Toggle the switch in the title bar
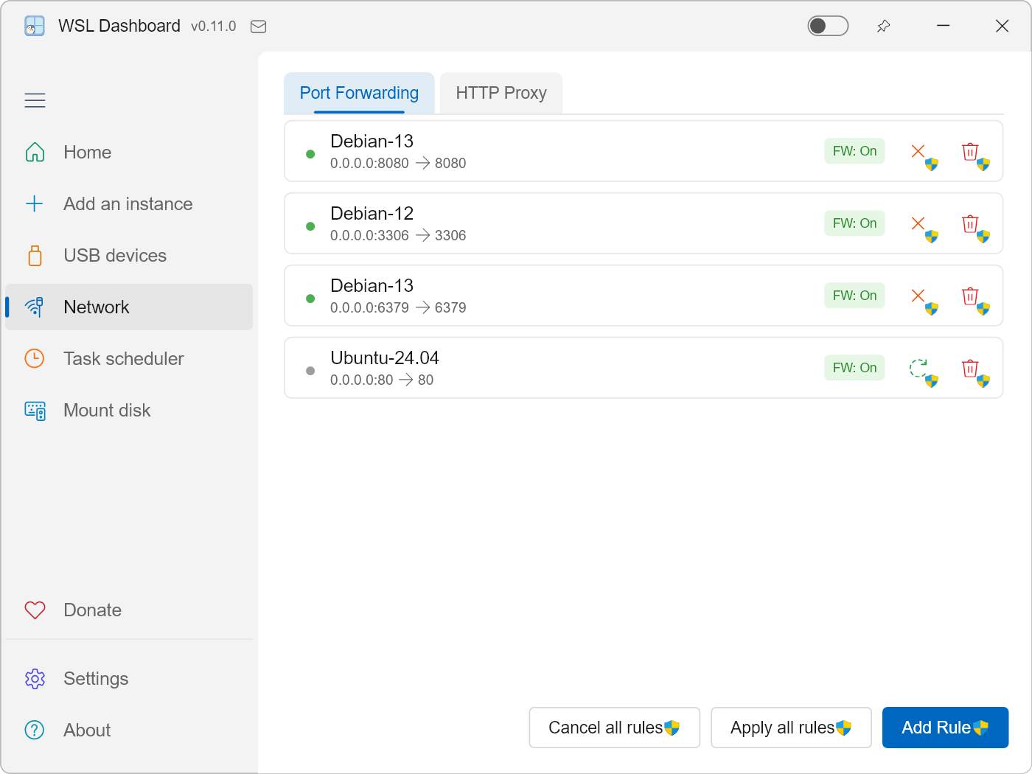 [828, 26]
